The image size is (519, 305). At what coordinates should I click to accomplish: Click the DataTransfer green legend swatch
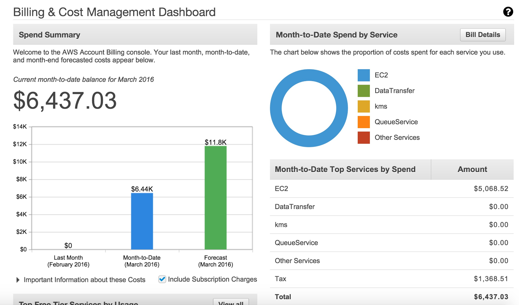coord(364,91)
